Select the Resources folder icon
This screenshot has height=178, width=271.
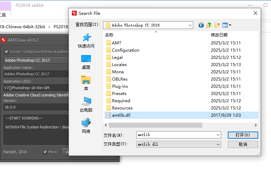click(109, 108)
